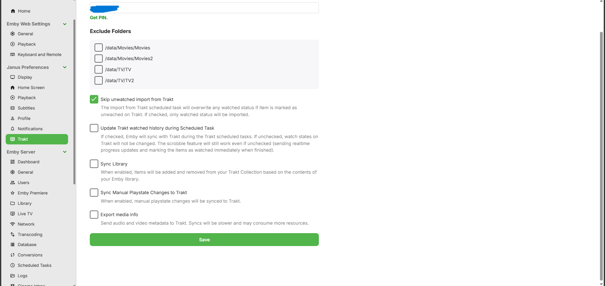Screen dimensions: 605x286
Task: Exclude the /data/TV/TV2 folder
Action: coord(99,80)
